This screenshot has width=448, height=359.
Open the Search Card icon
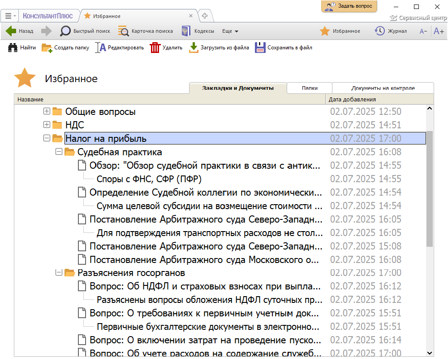pyautogui.click(x=124, y=31)
